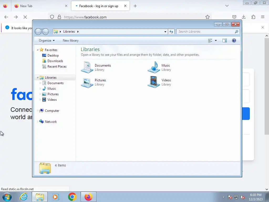Go forward in Firefox
Viewport: 269px width, 202px height.
pos(16,17)
